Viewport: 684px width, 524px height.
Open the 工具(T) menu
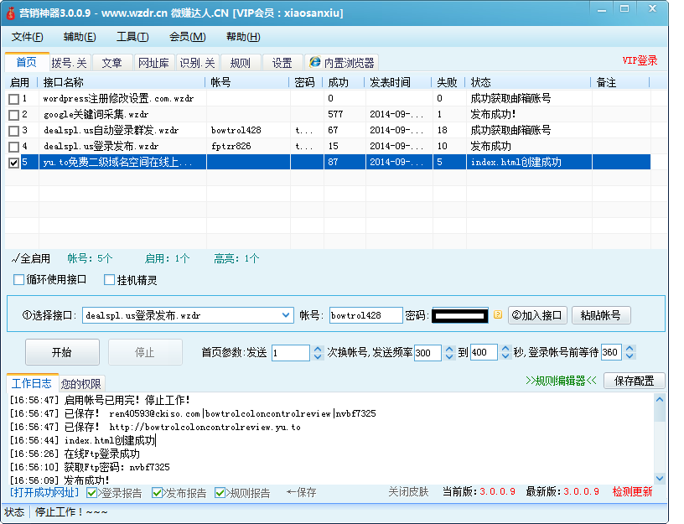[132, 37]
